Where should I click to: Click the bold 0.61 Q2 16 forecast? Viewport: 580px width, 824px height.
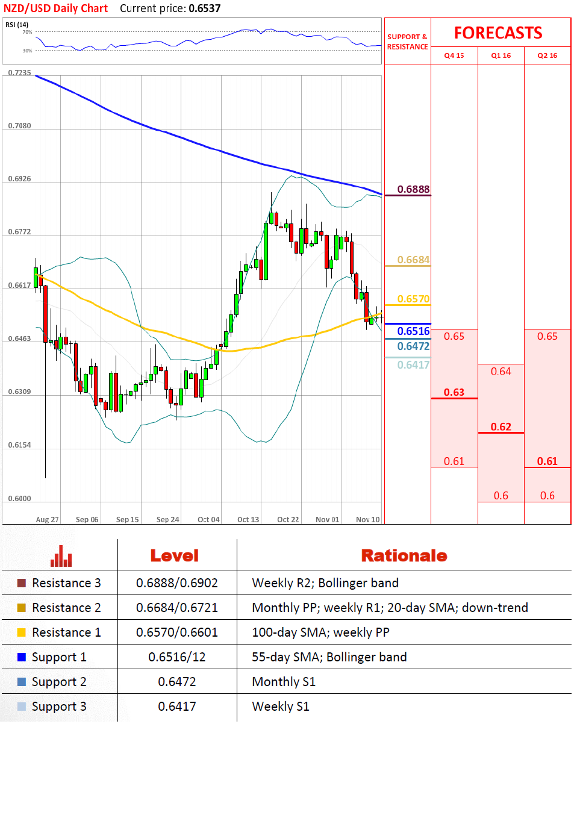click(x=547, y=461)
